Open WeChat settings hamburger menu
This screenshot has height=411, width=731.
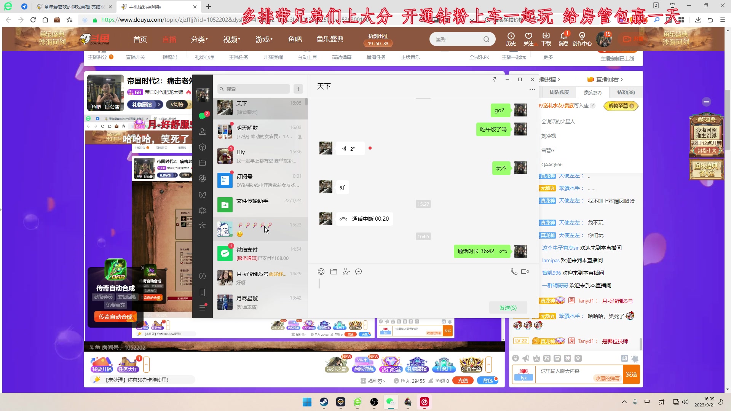click(202, 307)
